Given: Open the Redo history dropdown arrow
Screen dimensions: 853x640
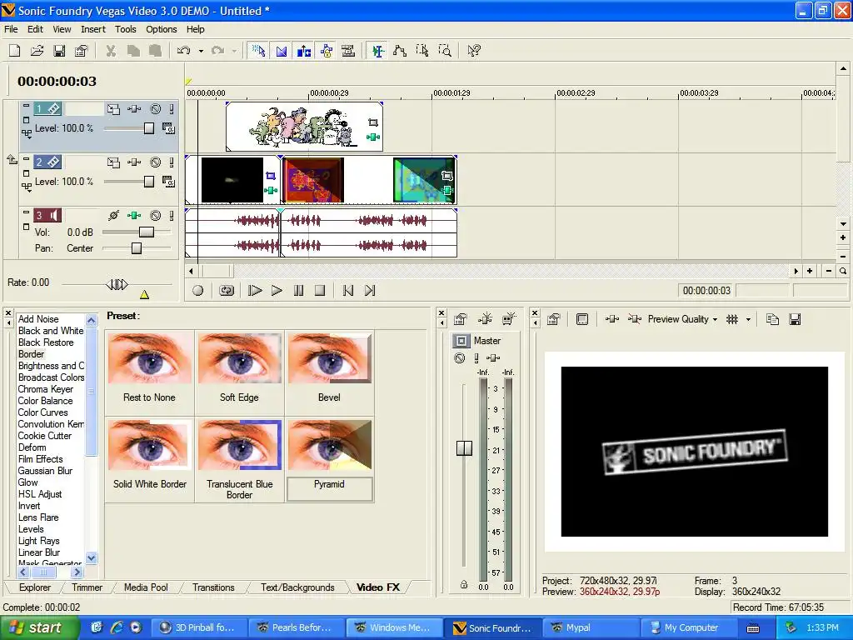Looking at the screenshot, I should (x=234, y=51).
